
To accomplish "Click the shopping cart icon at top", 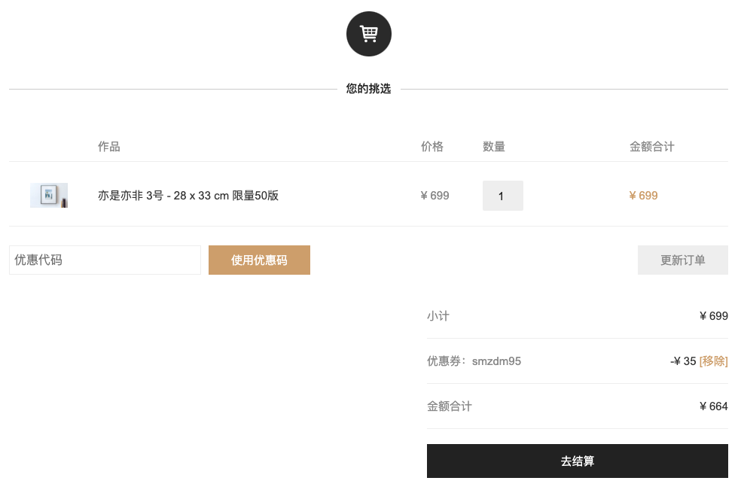I will 368,34.
